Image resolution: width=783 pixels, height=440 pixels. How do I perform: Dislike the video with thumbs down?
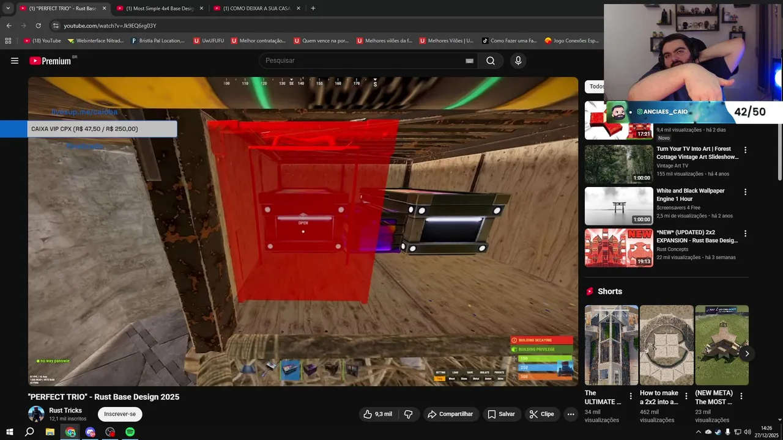tap(408, 414)
